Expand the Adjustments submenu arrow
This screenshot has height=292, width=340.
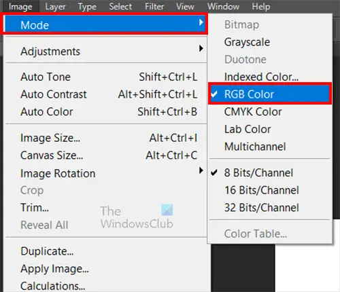201,48
